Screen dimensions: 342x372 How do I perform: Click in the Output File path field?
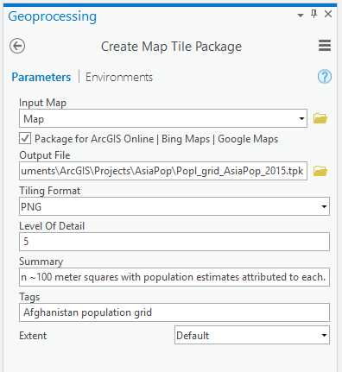pyautogui.click(x=163, y=171)
